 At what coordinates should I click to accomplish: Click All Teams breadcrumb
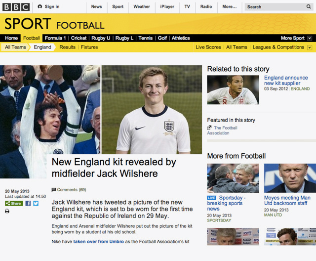pyautogui.click(x=15, y=47)
